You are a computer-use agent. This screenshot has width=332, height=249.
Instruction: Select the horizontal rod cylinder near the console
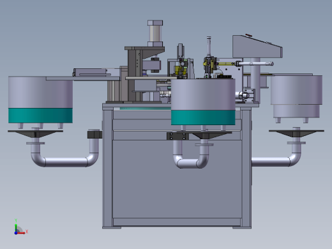click(254, 63)
